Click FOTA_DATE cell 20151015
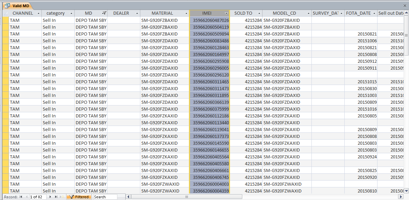This screenshot has width=409, height=200. point(361,82)
